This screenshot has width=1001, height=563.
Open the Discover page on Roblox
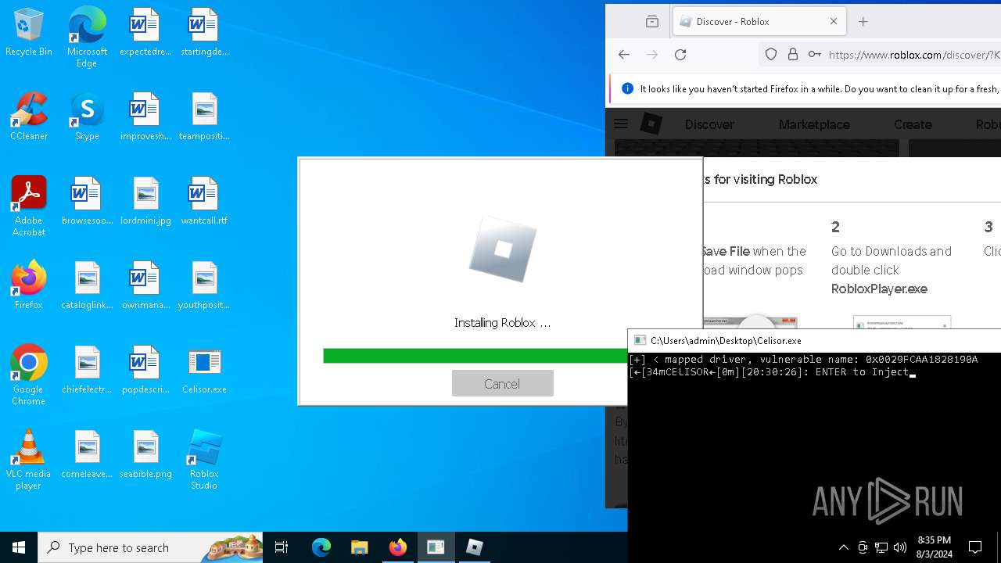click(x=709, y=124)
